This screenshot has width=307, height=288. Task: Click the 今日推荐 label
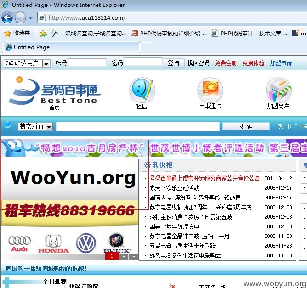click(x=55, y=282)
